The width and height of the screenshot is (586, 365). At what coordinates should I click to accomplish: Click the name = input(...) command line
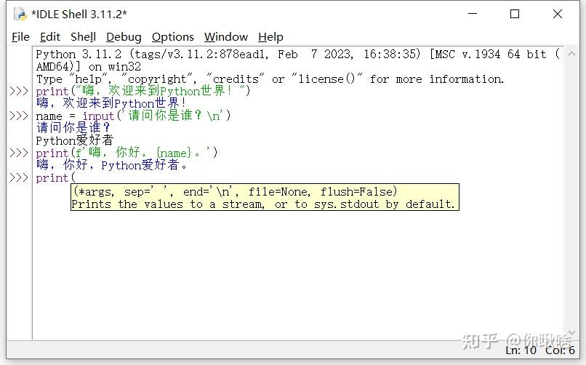pyautogui.click(x=134, y=116)
